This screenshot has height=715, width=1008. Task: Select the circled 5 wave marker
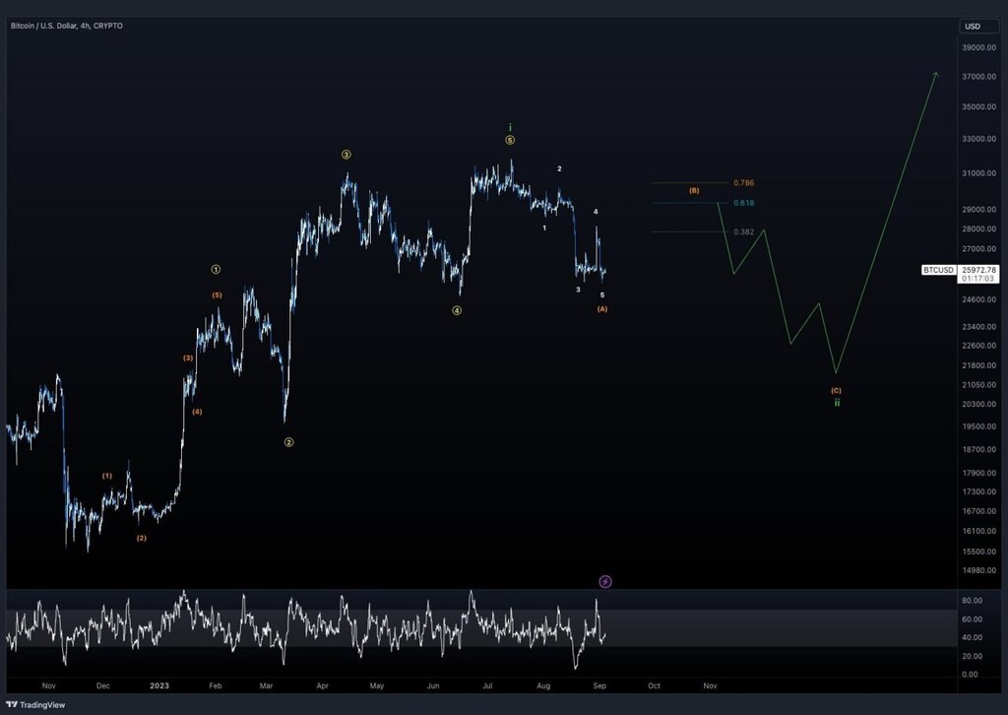click(510, 140)
